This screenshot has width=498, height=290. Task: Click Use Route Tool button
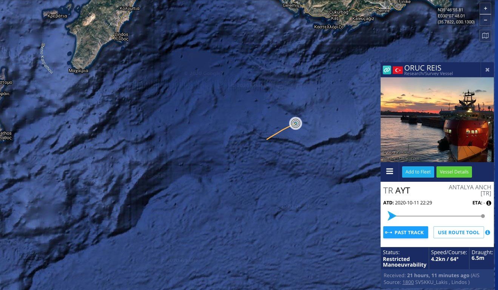point(458,232)
